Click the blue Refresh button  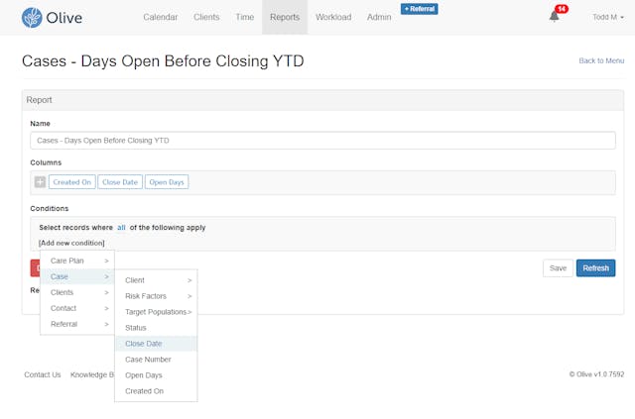tap(595, 268)
